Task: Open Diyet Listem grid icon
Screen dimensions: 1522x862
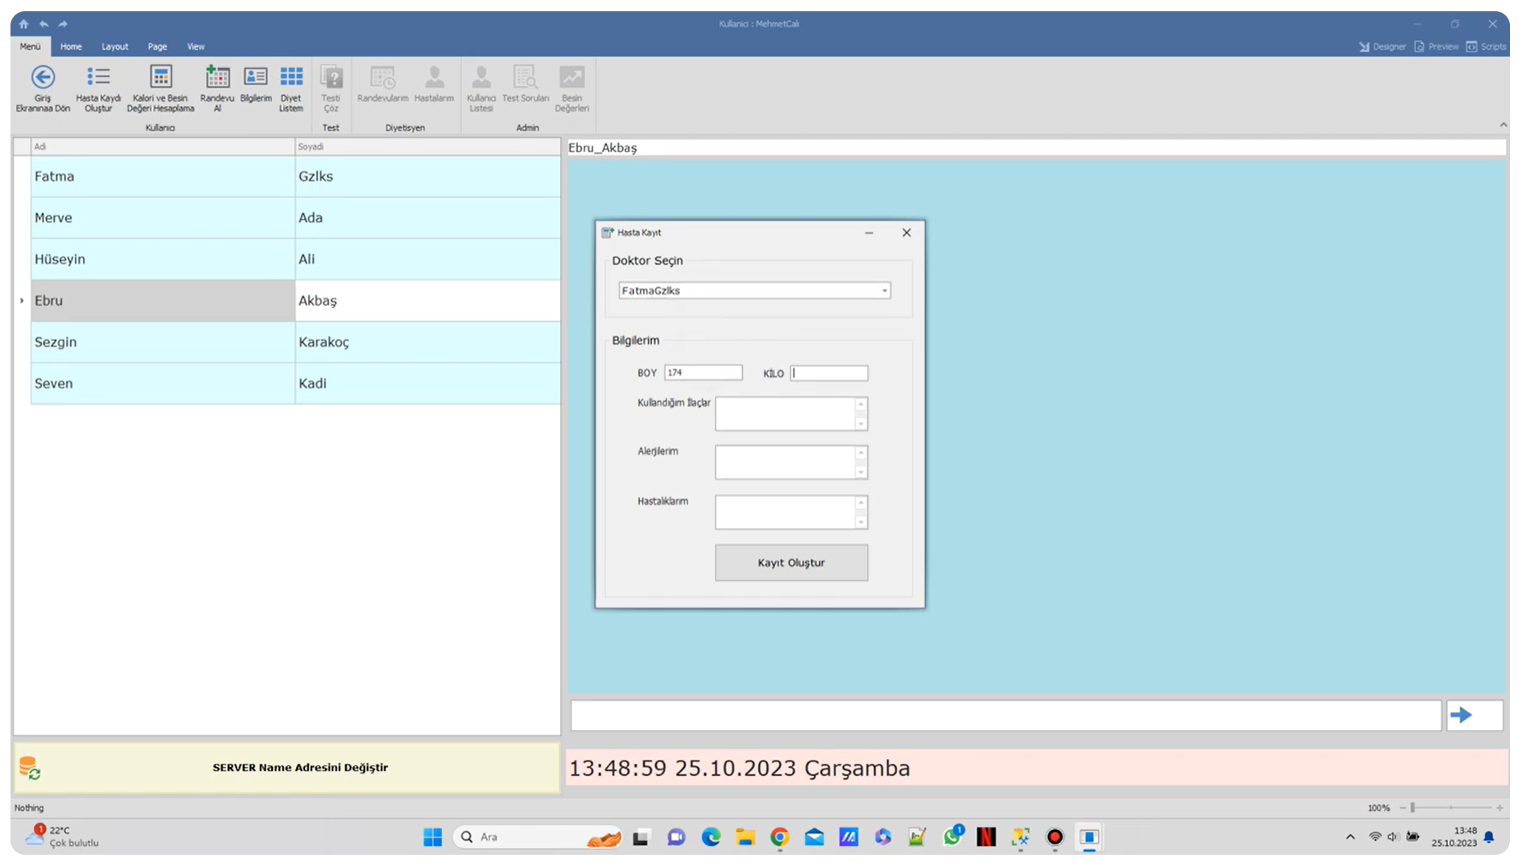Action: (291, 78)
